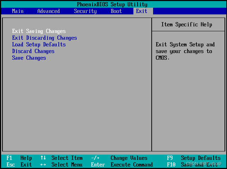Click the help text about saving to CMOS
The width and height of the screenshot is (227, 169).
(x=185, y=51)
